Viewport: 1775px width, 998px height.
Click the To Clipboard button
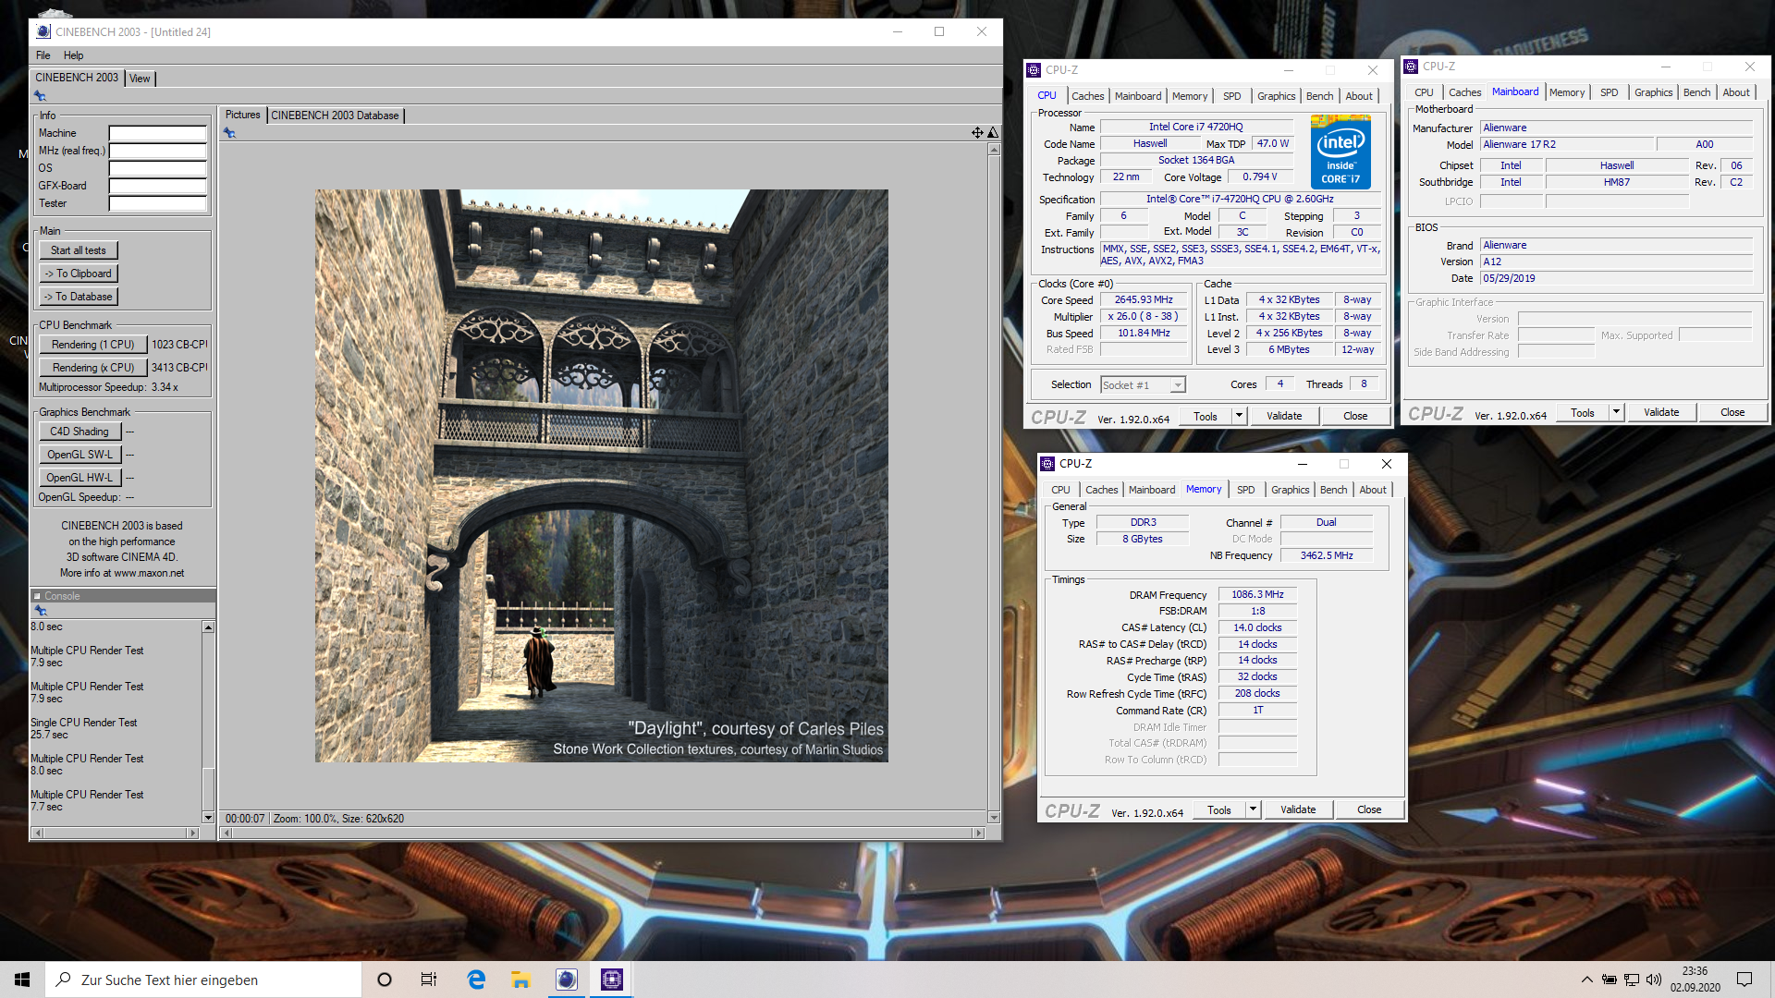78,274
